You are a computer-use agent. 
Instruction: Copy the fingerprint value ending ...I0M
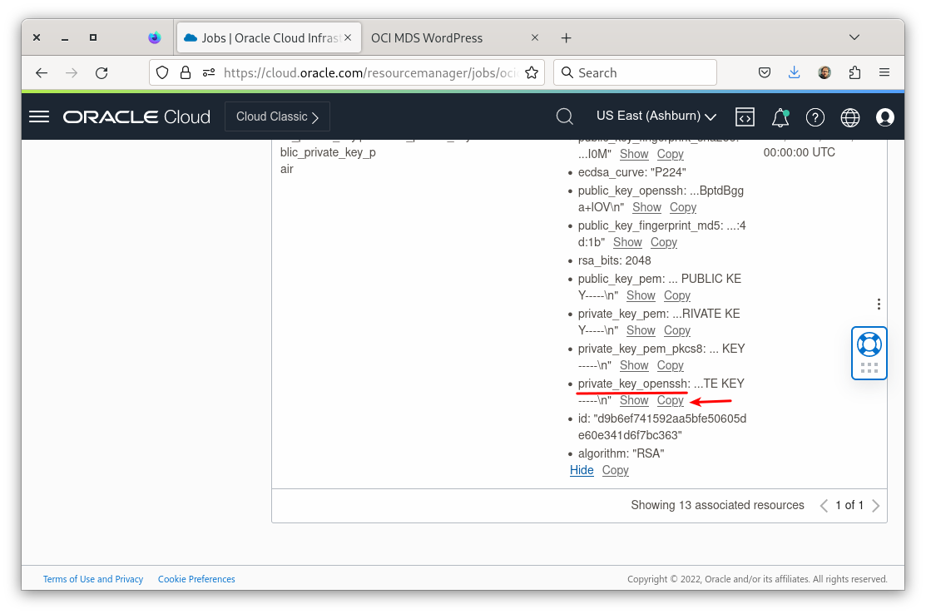pyautogui.click(x=671, y=154)
